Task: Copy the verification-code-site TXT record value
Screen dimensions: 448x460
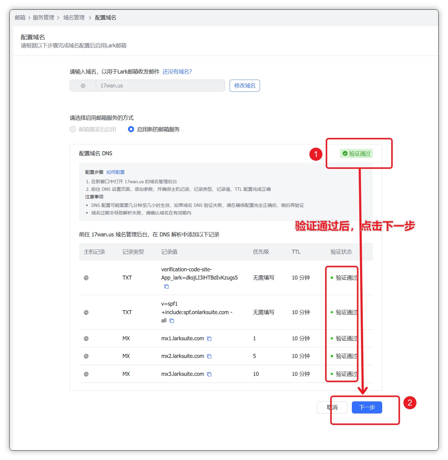Action: pyautogui.click(x=166, y=287)
